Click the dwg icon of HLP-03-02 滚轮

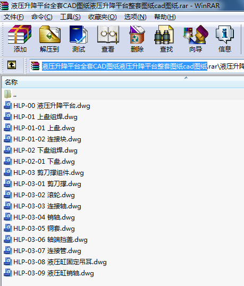pyautogui.click(x=8, y=195)
